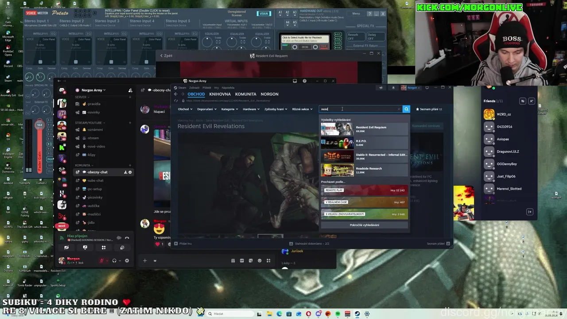Image resolution: width=567 pixels, height=319 pixels.
Task: Expand the Různé sekce dropdown
Action: (302, 109)
